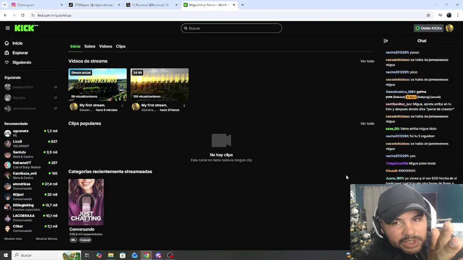Collapse recommended list with Mostrar Menos

[47, 239]
